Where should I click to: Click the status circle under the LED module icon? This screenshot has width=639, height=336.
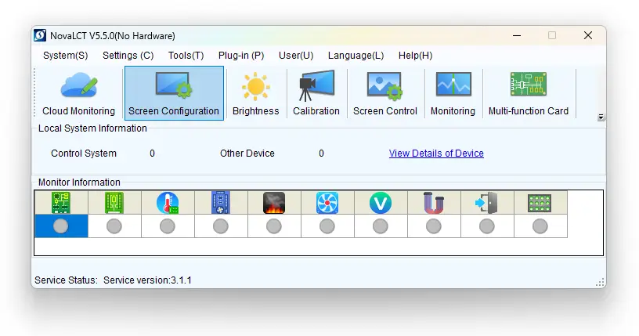click(x=540, y=226)
